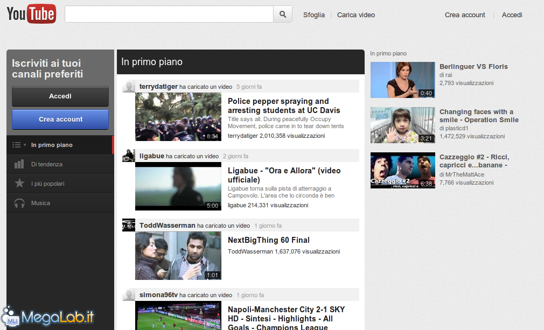544x330 pixels.
Task: Select In primo piano in sidebar
Action: [60, 145]
